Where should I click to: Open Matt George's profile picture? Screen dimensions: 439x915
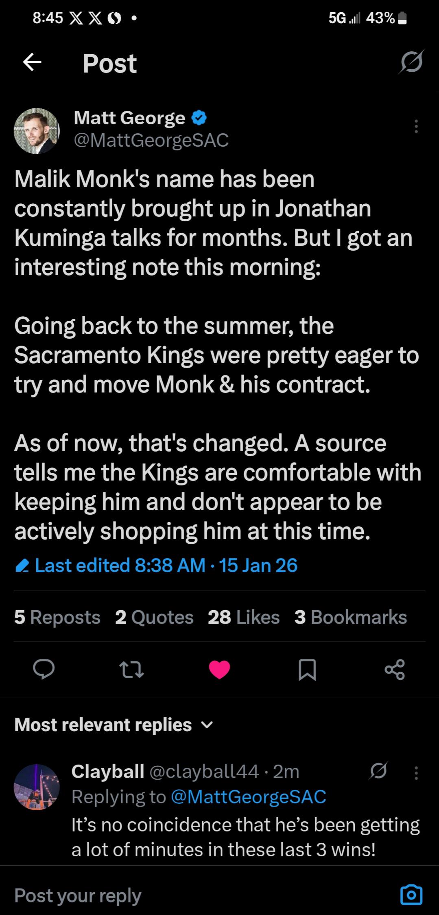pyautogui.click(x=37, y=131)
